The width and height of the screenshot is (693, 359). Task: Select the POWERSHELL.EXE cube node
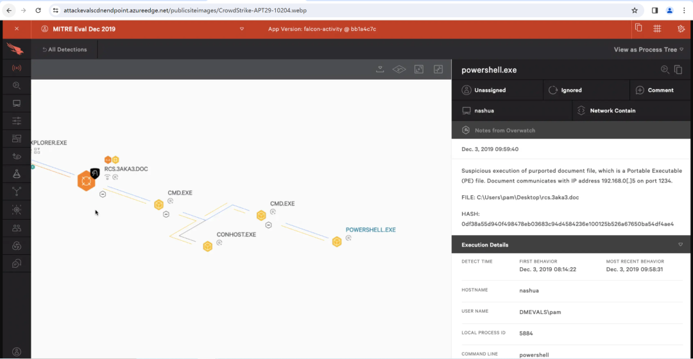(x=337, y=241)
